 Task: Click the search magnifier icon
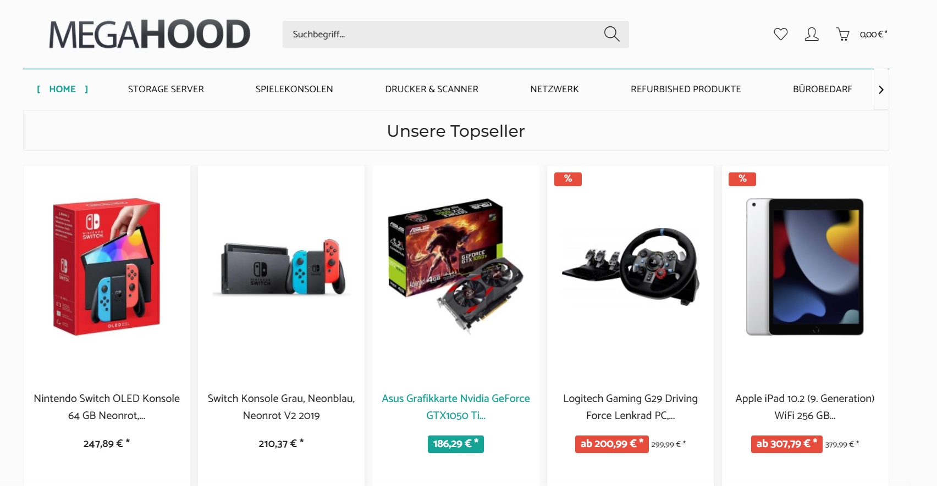point(611,34)
